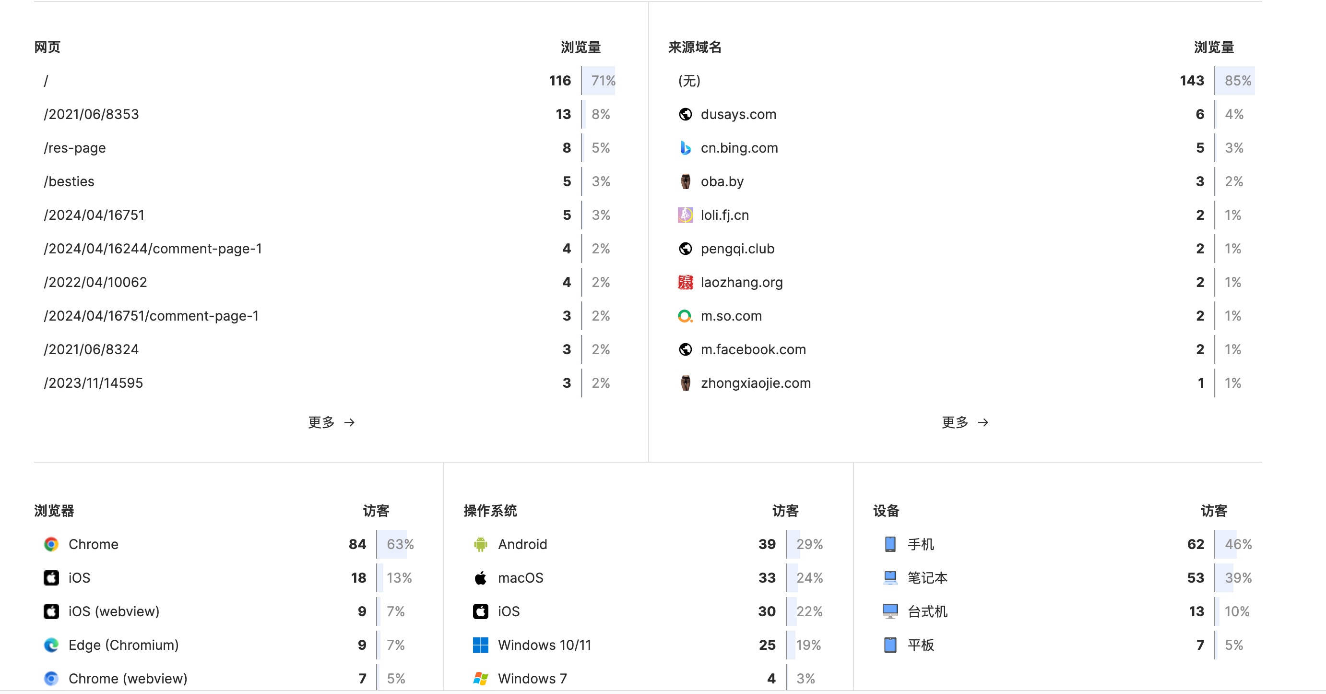This screenshot has width=1326, height=694.
Task: Click the dusays.com referrer link
Action: 738,114
